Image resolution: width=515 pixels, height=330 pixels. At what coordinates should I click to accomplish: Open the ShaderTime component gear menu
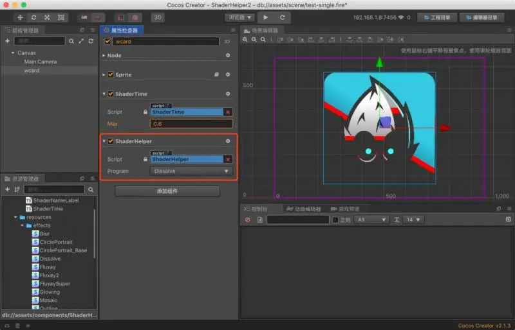228,94
